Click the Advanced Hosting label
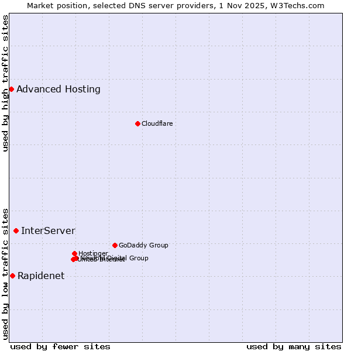Viewport: 351px width, 351px height. tap(58, 89)
